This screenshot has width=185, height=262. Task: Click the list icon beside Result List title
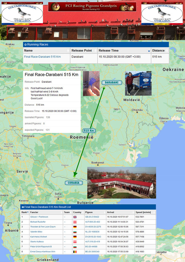point(23,207)
